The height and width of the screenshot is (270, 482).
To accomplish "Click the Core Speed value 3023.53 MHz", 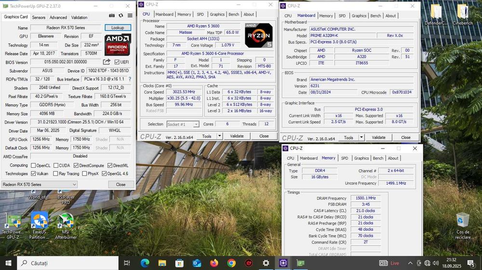I will (184, 92).
